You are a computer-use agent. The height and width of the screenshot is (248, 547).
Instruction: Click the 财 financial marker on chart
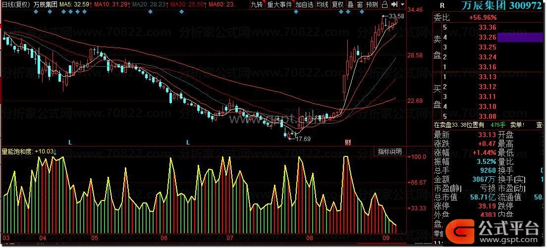point(347,142)
